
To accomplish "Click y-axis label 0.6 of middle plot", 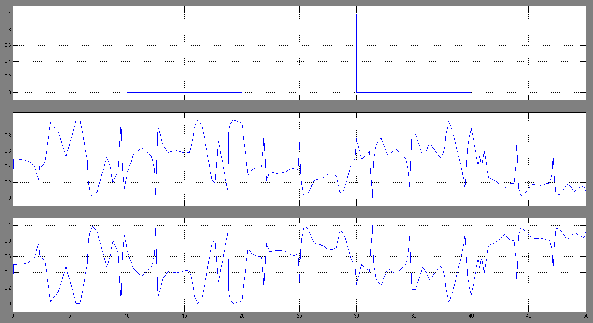I will 8,151.
